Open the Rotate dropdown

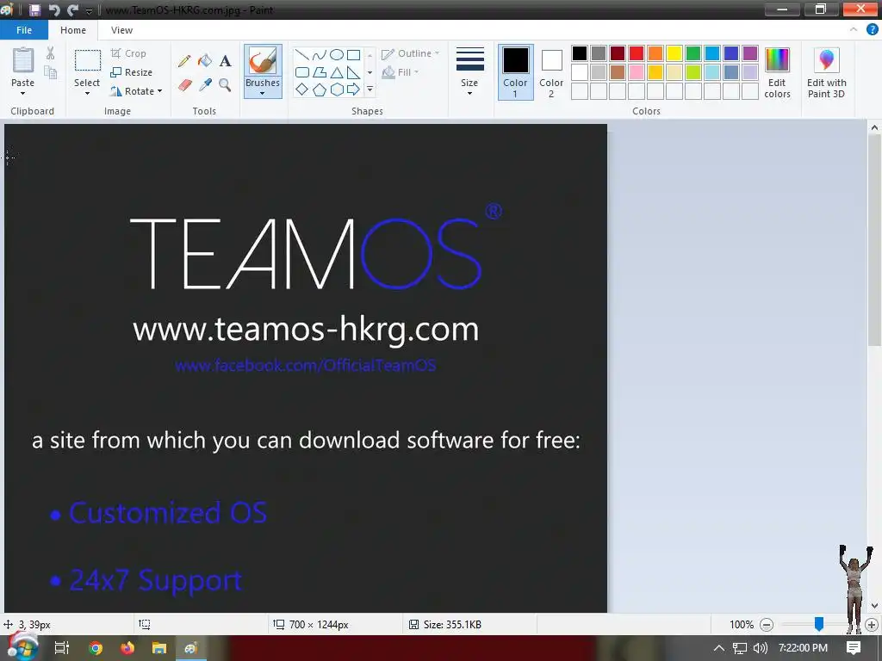pyautogui.click(x=136, y=91)
